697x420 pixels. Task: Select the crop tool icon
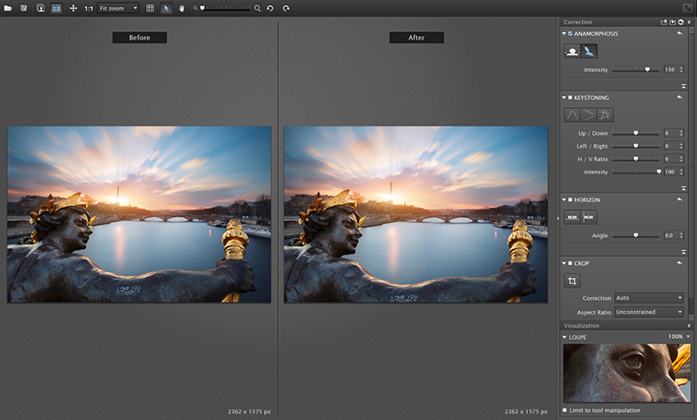click(572, 281)
